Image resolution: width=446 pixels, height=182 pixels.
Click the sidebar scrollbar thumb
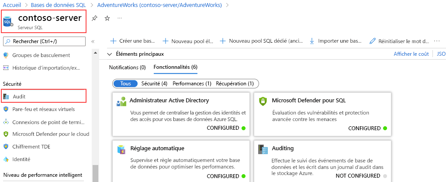click(95, 173)
